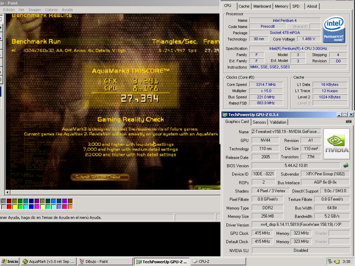Click the Memory Size value 256 MB
The width and height of the screenshot is (355, 266).
[x=268, y=216]
